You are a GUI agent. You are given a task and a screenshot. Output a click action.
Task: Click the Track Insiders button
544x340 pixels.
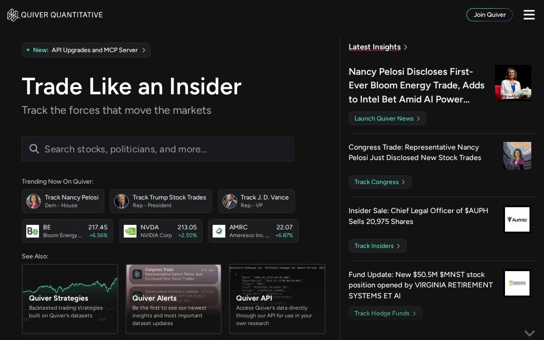click(378, 246)
